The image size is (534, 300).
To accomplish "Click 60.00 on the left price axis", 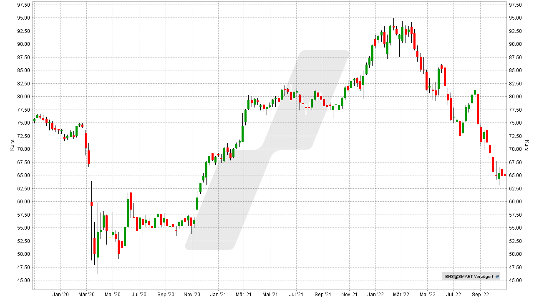I will 23,202.
